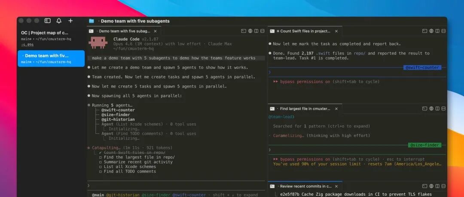
Task: Check the Summarize recent git activity task
Action: pos(101,162)
